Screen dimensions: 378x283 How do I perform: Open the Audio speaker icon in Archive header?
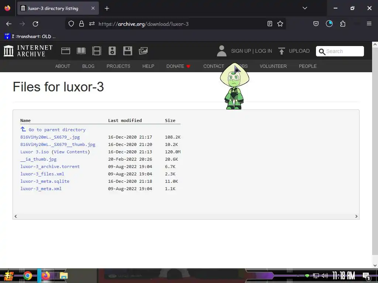click(112, 51)
